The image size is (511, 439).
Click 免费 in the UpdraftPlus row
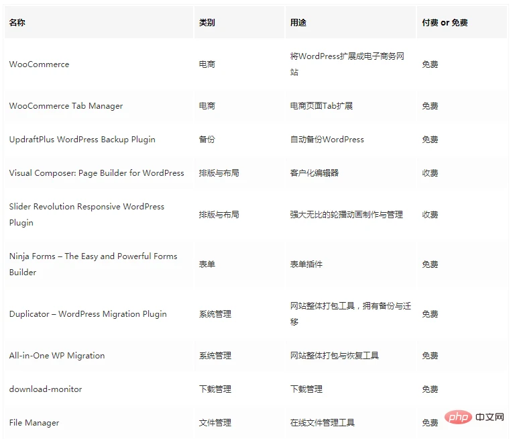point(430,140)
